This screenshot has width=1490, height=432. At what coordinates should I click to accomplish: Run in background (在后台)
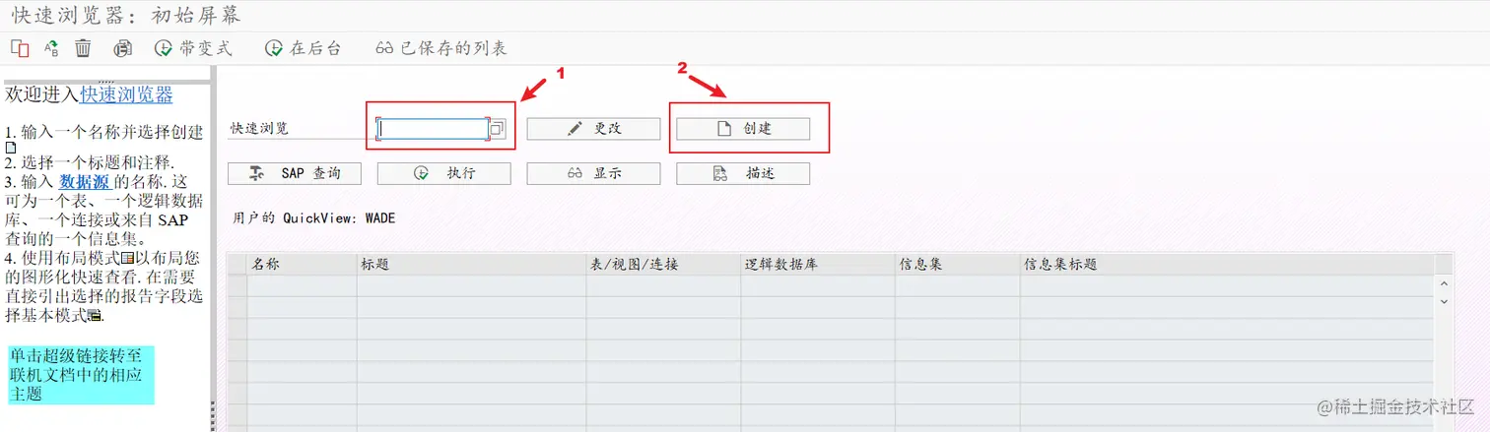304,48
